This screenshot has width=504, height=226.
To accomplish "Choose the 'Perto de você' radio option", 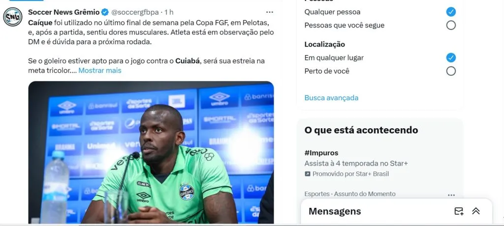I will 451,71.
